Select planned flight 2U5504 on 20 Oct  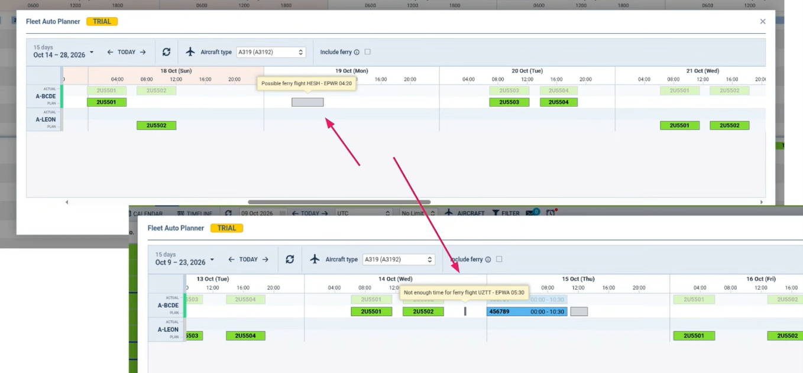pyautogui.click(x=559, y=102)
